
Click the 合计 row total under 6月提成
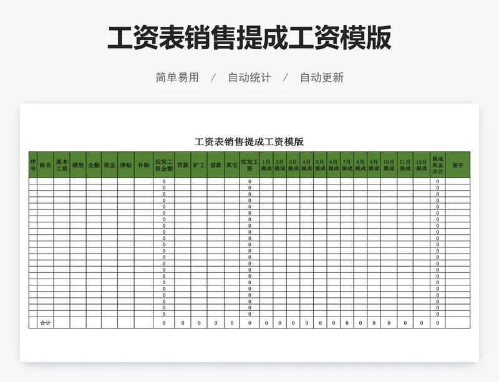pyautogui.click(x=334, y=323)
